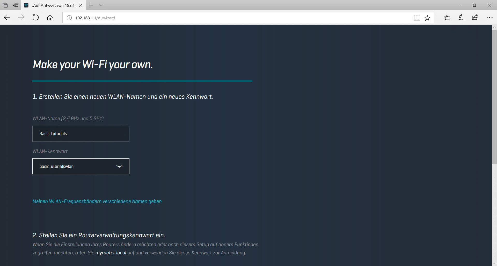Open Settings and more menu
Image resolution: width=497 pixels, height=266 pixels.
point(489,18)
